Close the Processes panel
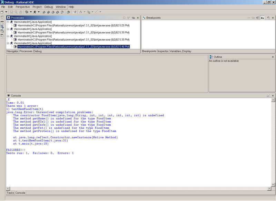Screen dimensions: 276x201 pos(138,18)
